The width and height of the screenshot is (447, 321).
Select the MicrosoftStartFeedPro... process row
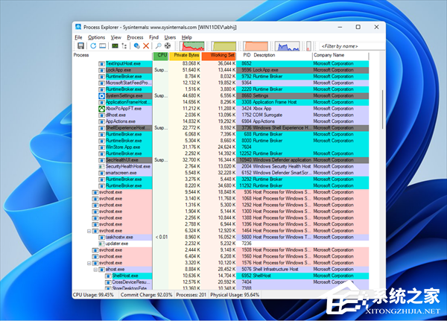click(221, 83)
